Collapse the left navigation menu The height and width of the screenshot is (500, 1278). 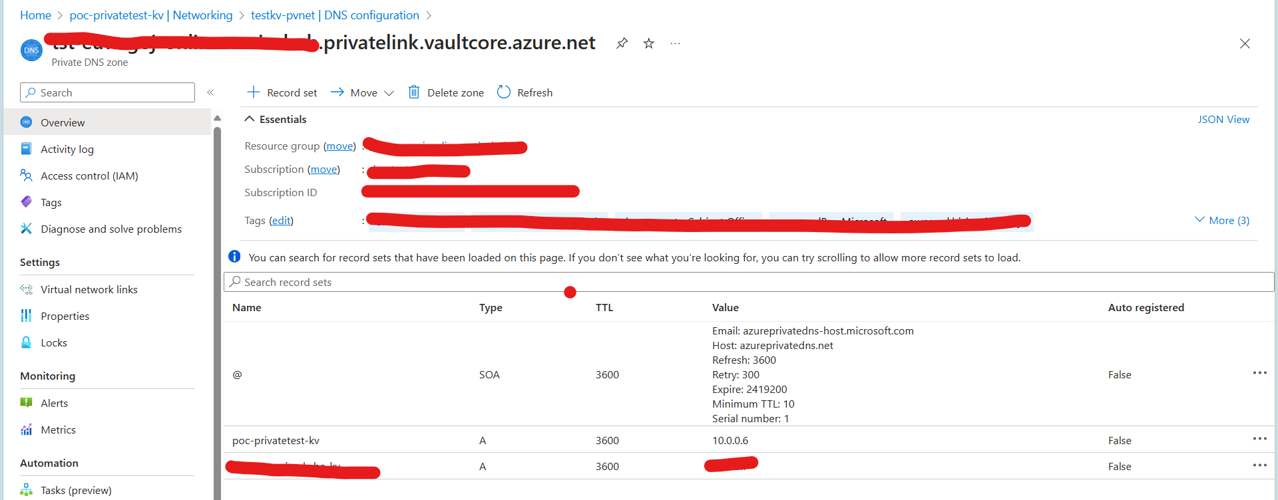click(x=210, y=92)
